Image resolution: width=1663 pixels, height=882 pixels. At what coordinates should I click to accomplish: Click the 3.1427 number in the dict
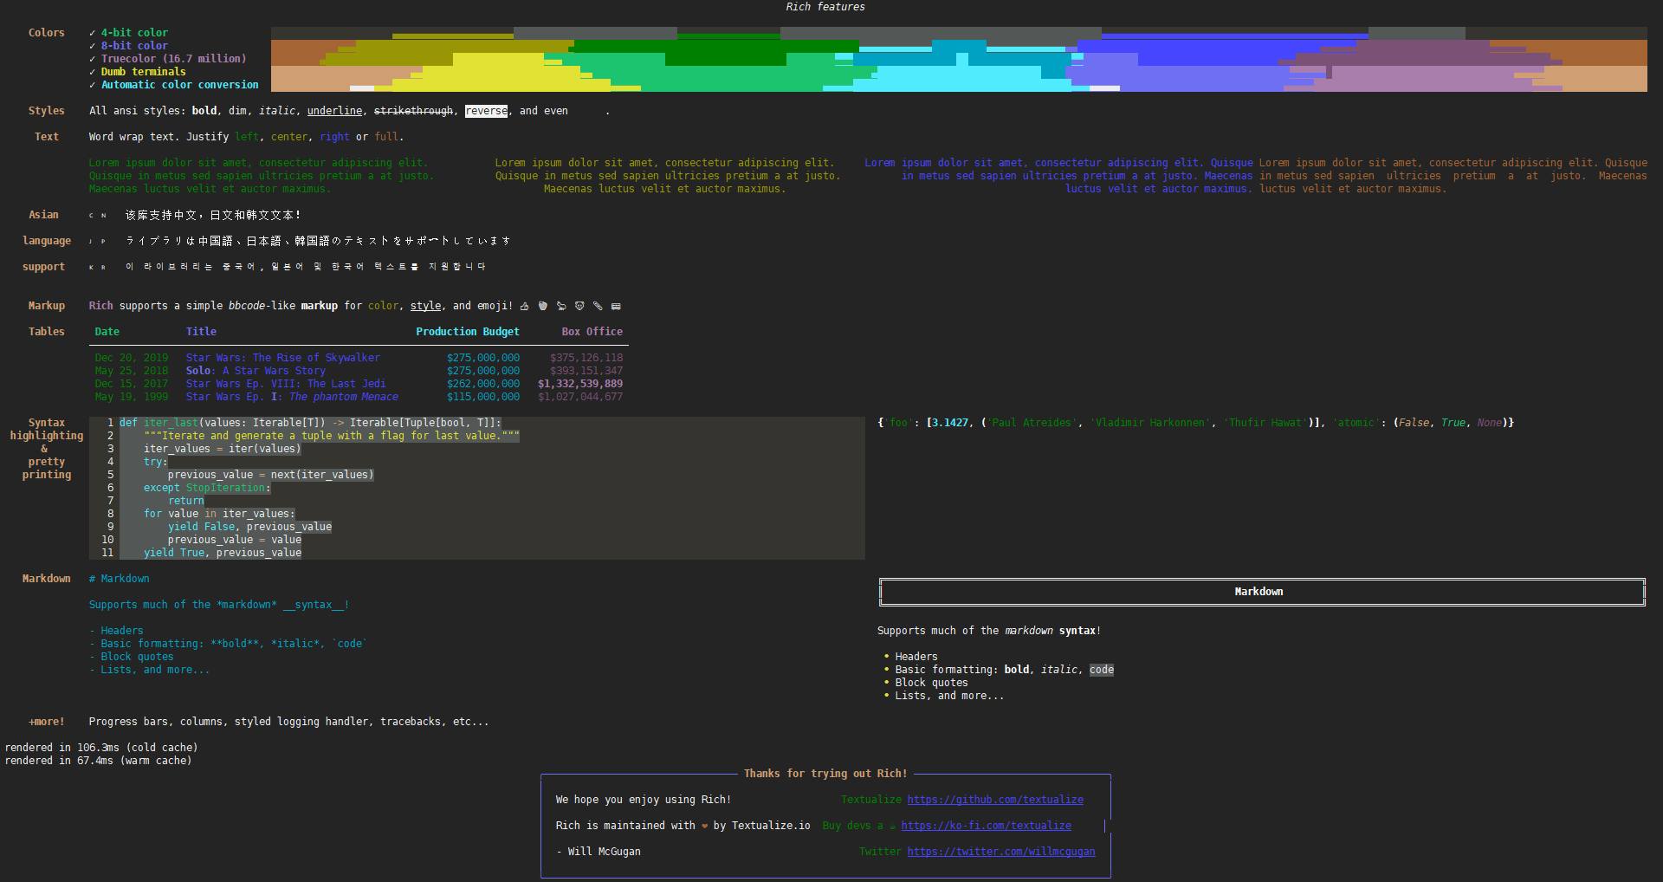point(950,423)
